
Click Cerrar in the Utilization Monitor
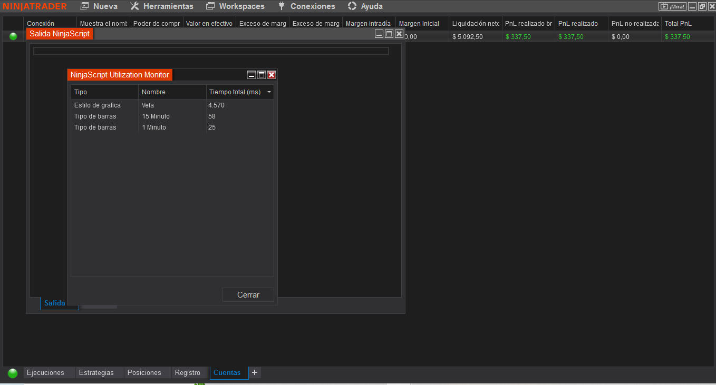click(248, 295)
